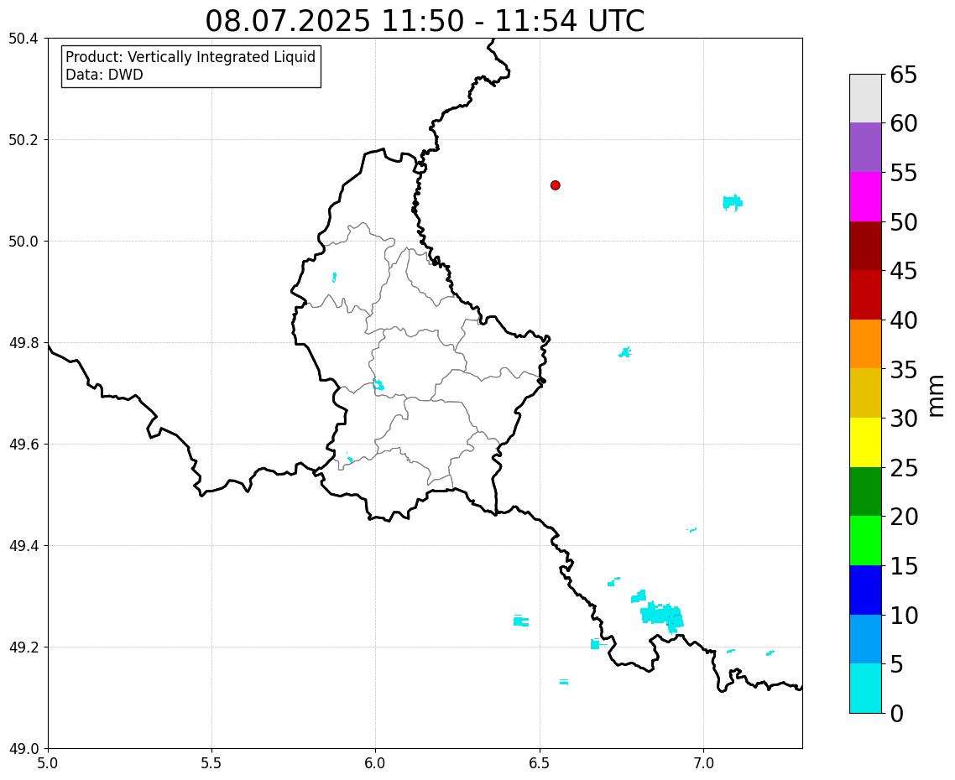This screenshot has height=780, width=955.
Task: Click the 65 label atop the colorbar
Action: point(903,75)
